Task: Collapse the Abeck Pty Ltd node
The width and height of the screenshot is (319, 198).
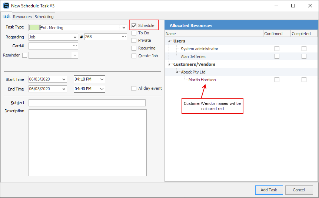Action: tap(177, 72)
